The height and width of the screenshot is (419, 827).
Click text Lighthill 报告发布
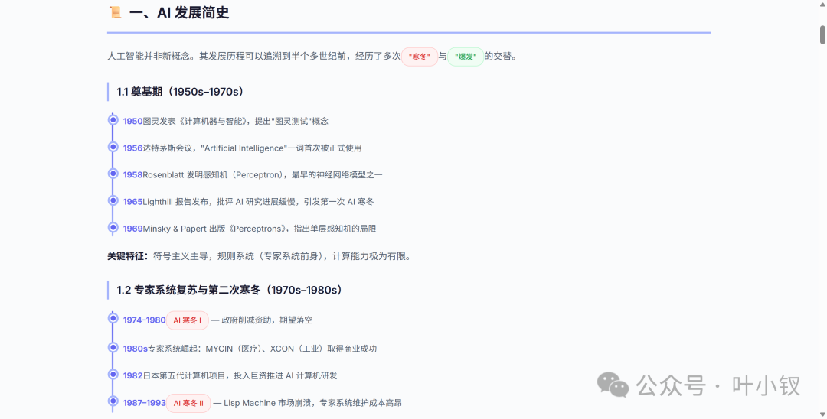tap(175, 202)
